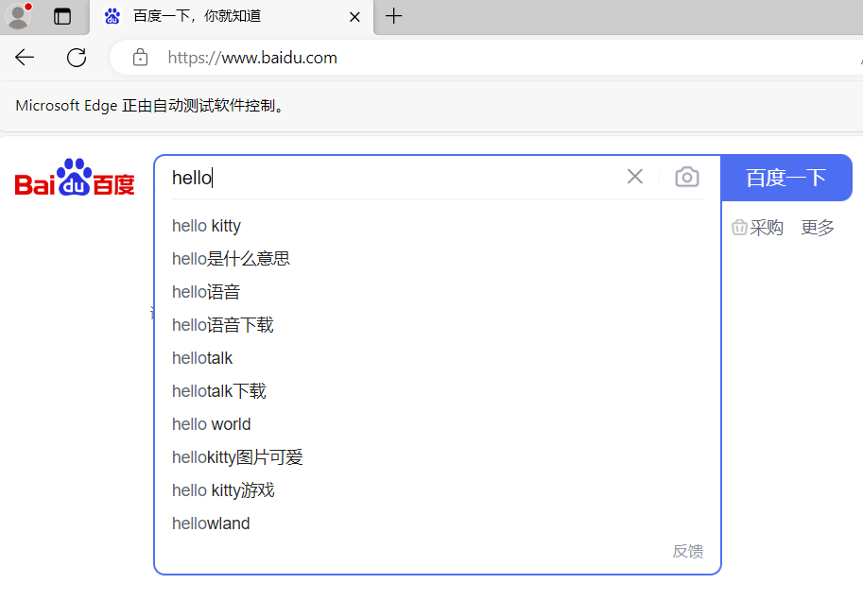Go back to previous page
This screenshot has width=863, height=601.
tap(25, 58)
